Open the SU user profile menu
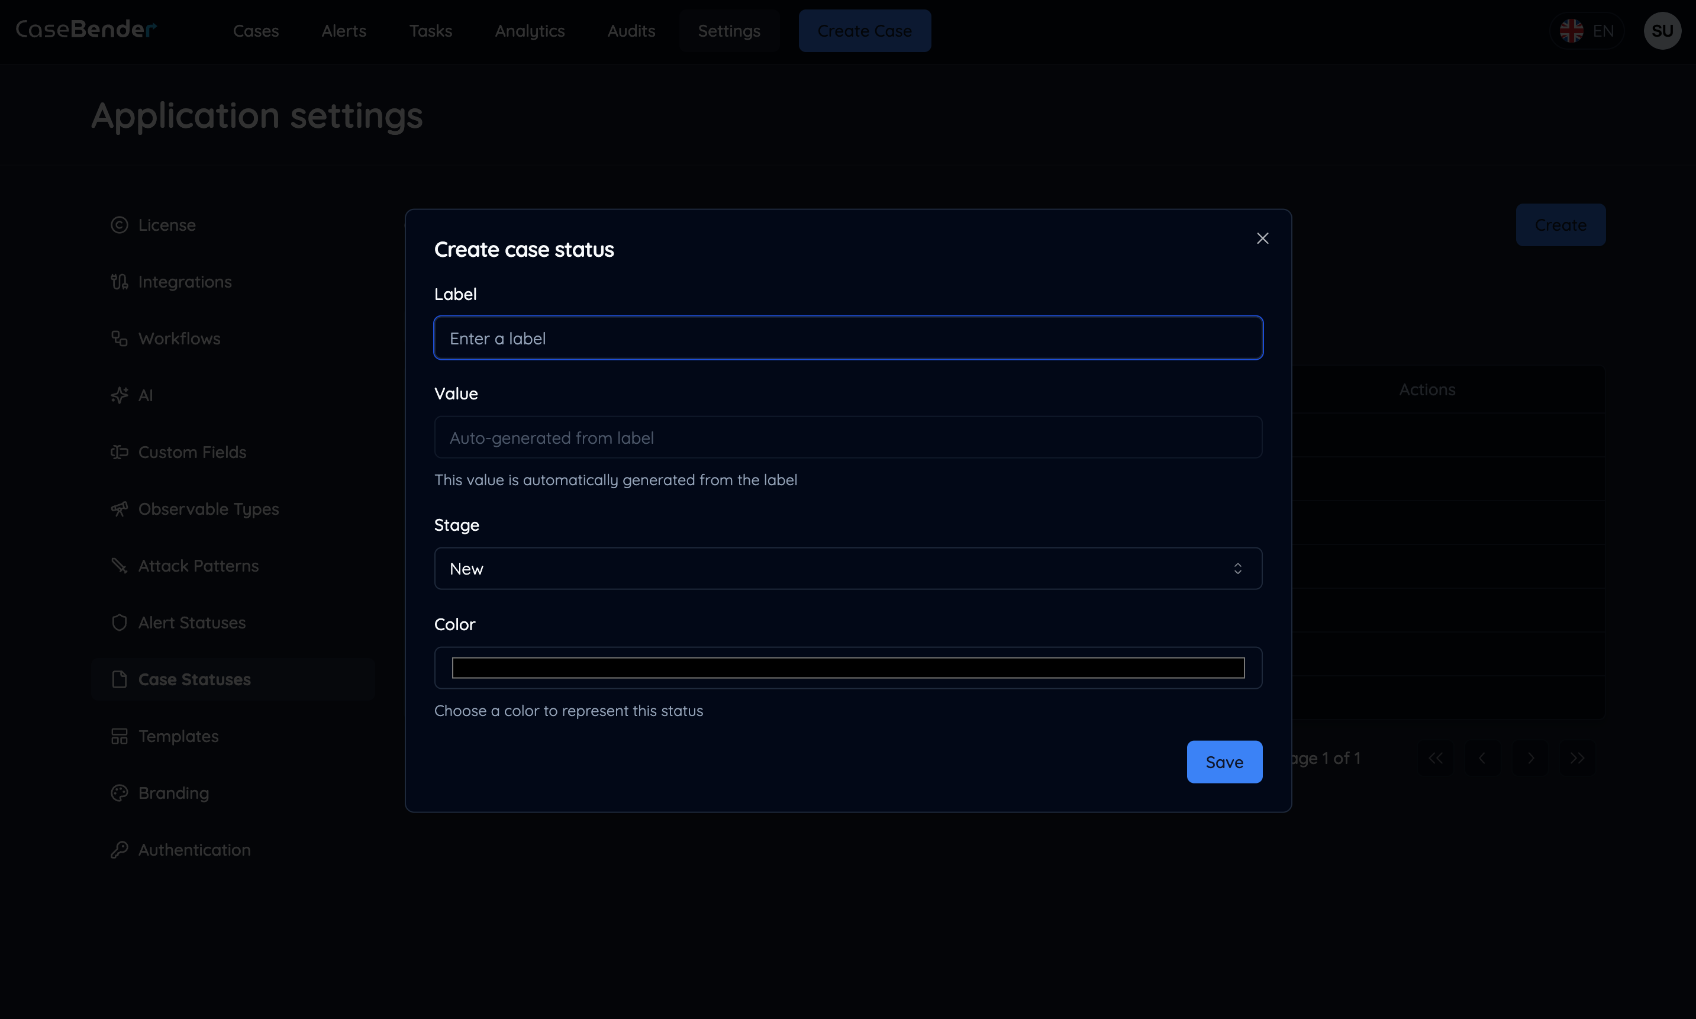Screen dimensions: 1696x1019 [x=1662, y=30]
